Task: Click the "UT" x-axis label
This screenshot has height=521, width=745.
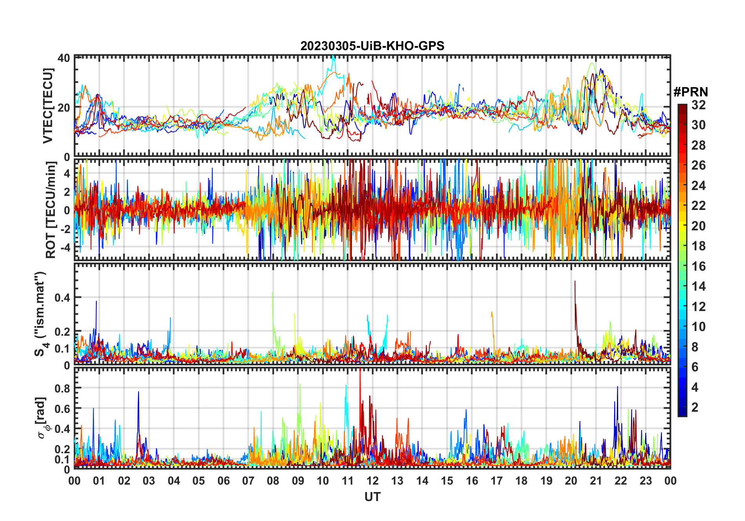Action: [x=372, y=497]
